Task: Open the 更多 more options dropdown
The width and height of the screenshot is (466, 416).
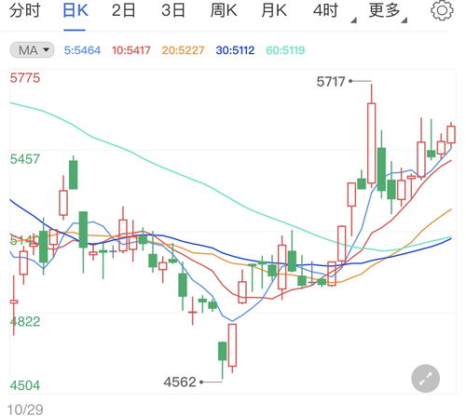Action: [x=388, y=12]
